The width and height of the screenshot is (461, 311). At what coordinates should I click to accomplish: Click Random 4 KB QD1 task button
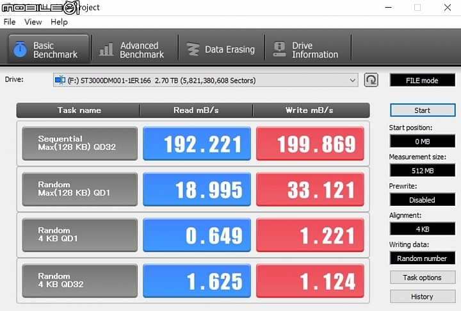pos(79,235)
